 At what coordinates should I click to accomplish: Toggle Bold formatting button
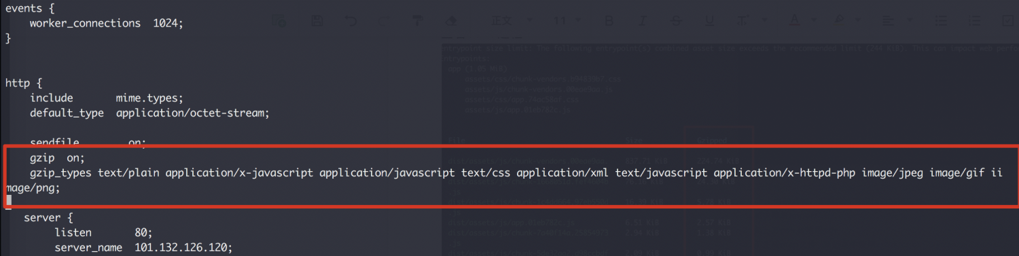(609, 20)
